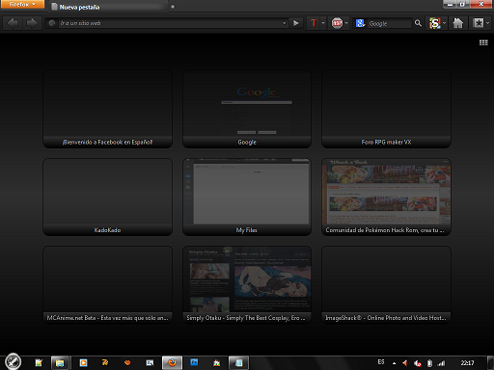Screen dimensions: 494x370
Task: Click the magnifying glass search icon
Action: 418,23
